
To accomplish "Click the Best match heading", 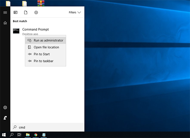I will coord(20,21).
